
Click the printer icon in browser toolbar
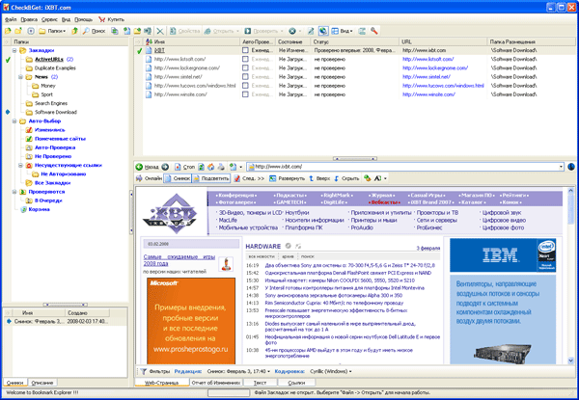(221, 167)
